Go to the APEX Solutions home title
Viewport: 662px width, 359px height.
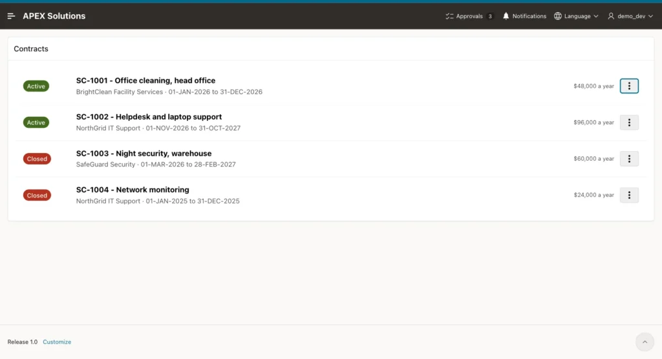point(54,16)
